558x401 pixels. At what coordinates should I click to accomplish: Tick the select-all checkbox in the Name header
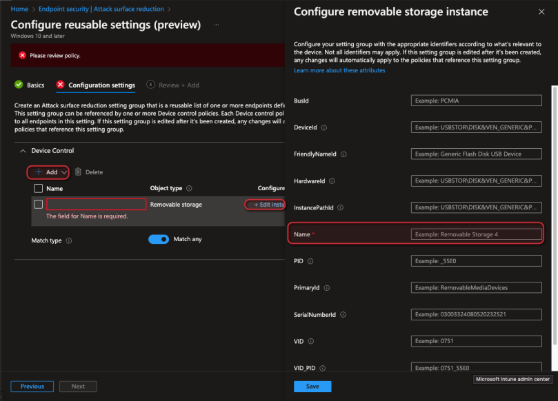(x=39, y=188)
